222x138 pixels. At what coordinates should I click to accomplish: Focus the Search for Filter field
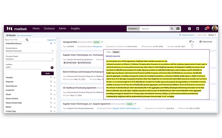click(15, 40)
